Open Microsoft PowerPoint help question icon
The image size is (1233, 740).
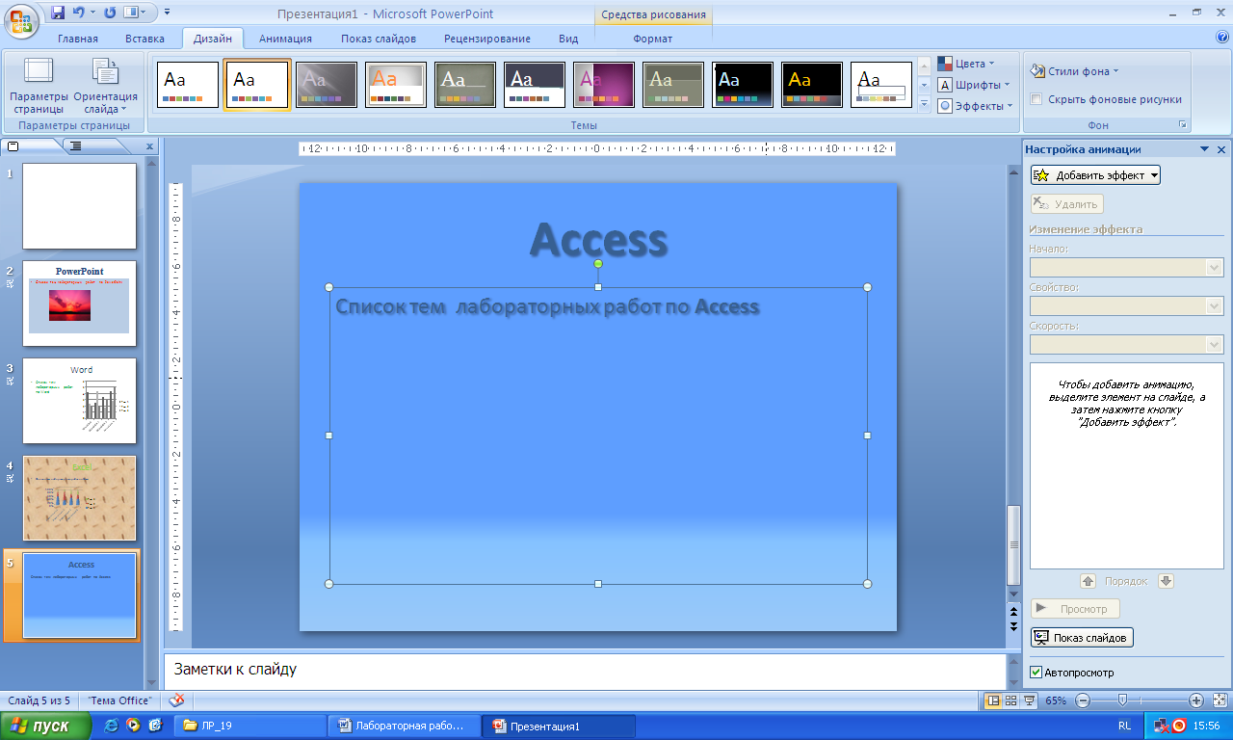tap(1222, 38)
